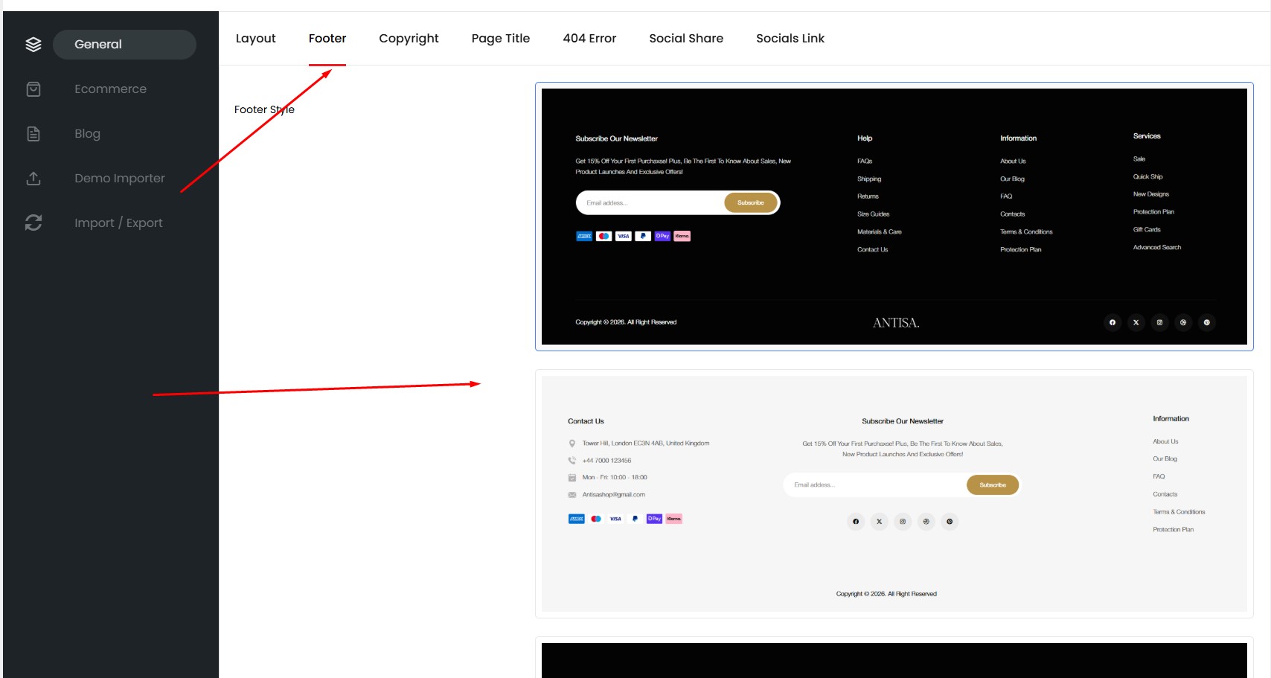Open the 404 Error tab

589,39
